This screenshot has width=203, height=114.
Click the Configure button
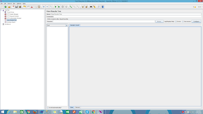click(x=196, y=22)
